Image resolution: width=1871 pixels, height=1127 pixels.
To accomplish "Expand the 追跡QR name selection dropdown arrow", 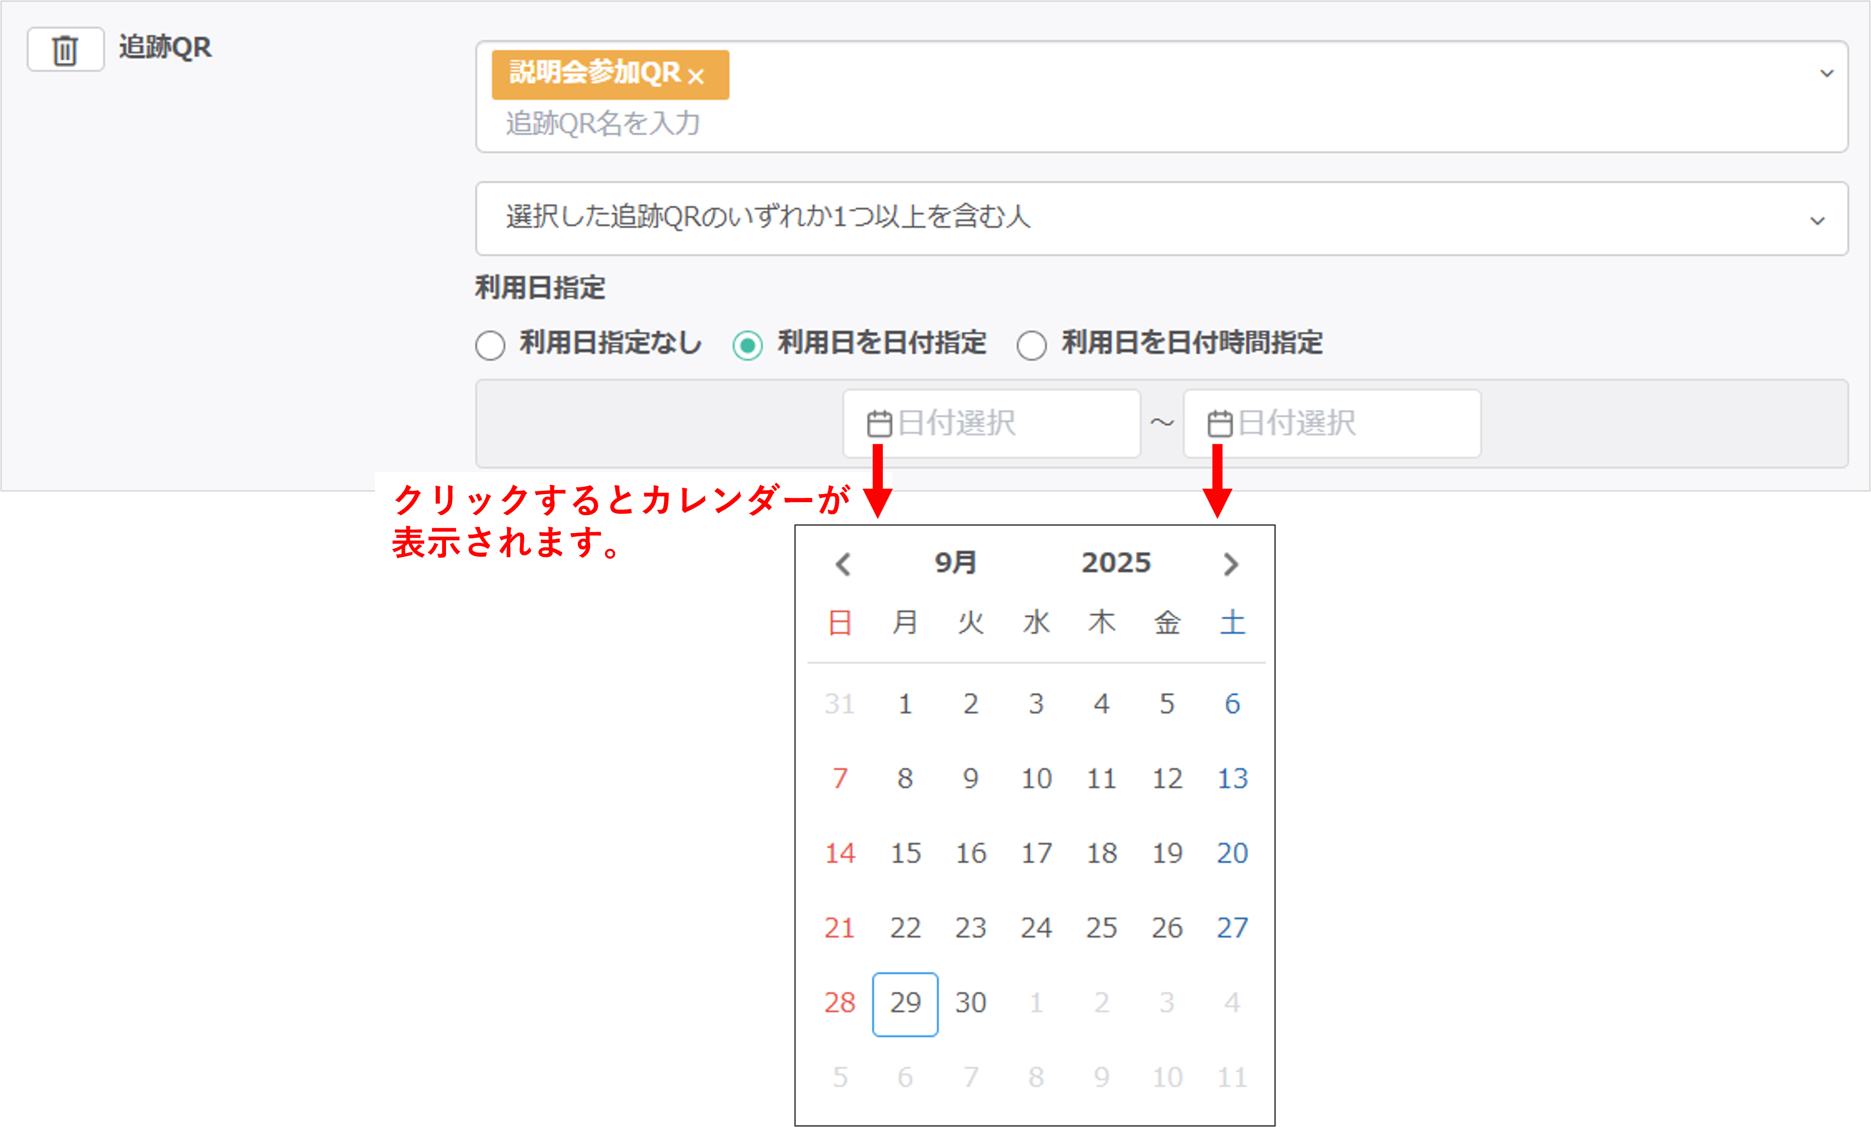I will [x=1826, y=73].
